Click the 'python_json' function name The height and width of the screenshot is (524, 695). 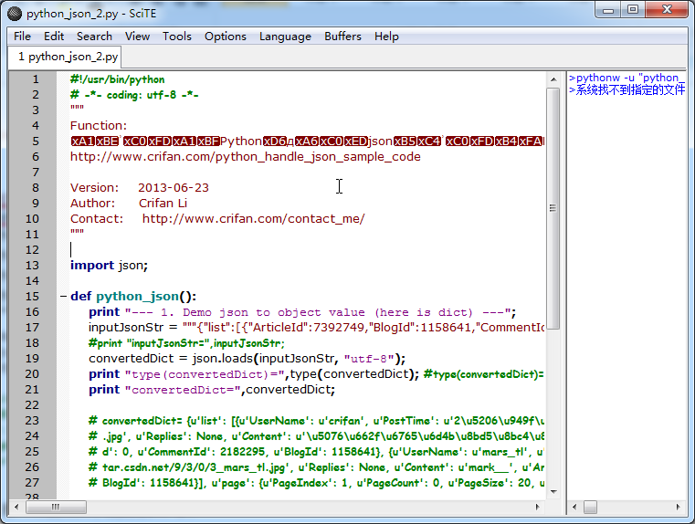pyautogui.click(x=137, y=297)
